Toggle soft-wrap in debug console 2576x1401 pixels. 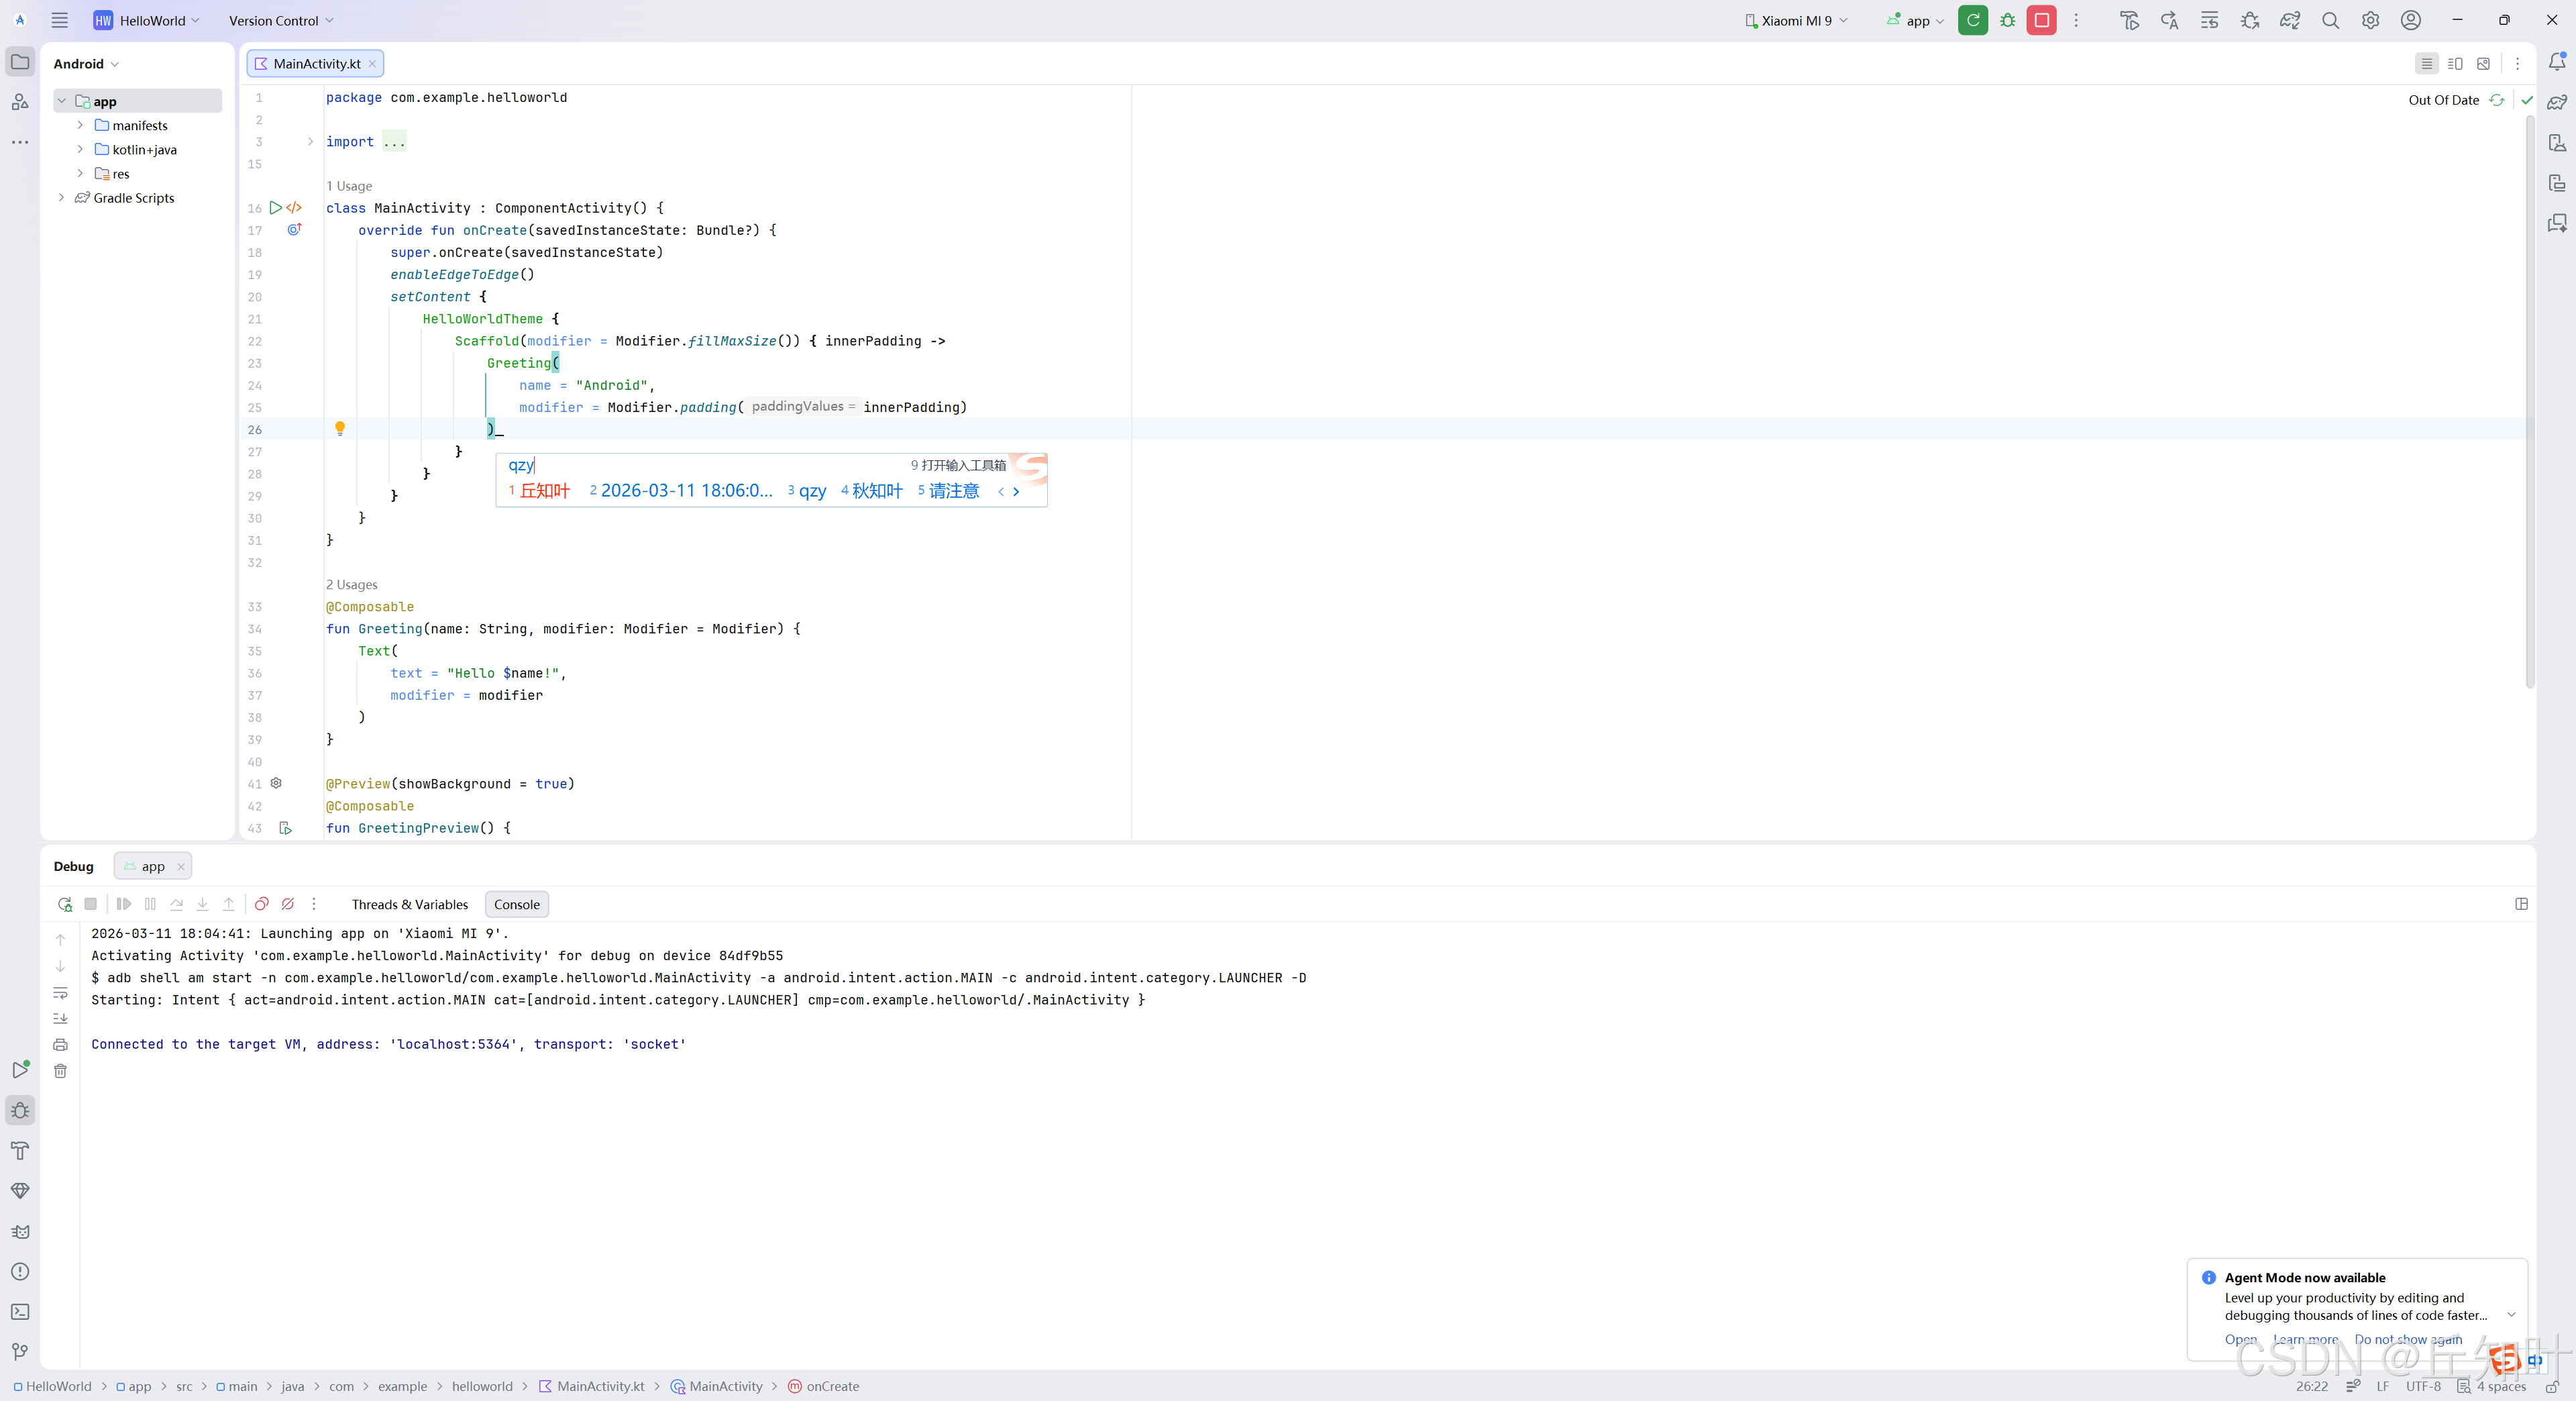(60, 993)
